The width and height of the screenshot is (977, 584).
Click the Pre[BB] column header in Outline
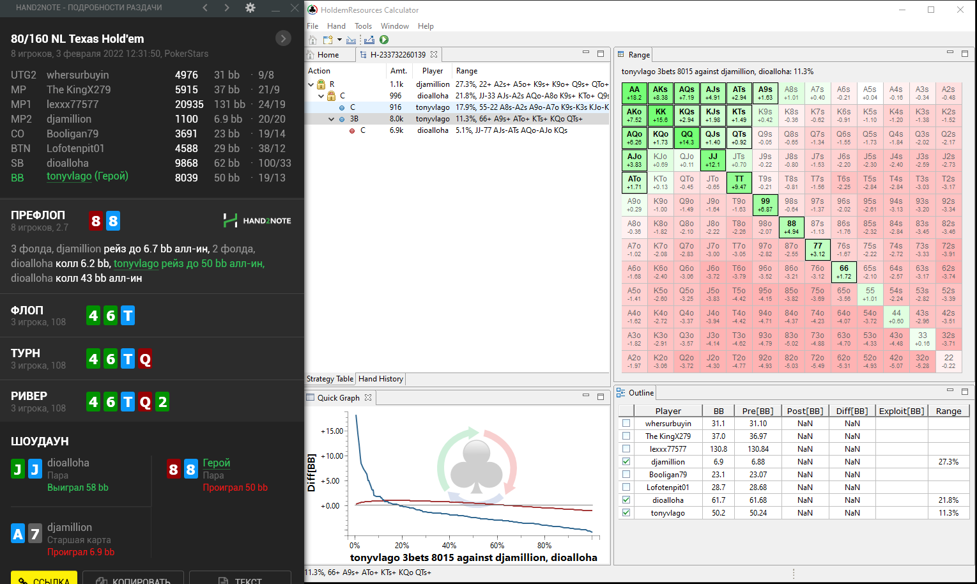(x=758, y=411)
